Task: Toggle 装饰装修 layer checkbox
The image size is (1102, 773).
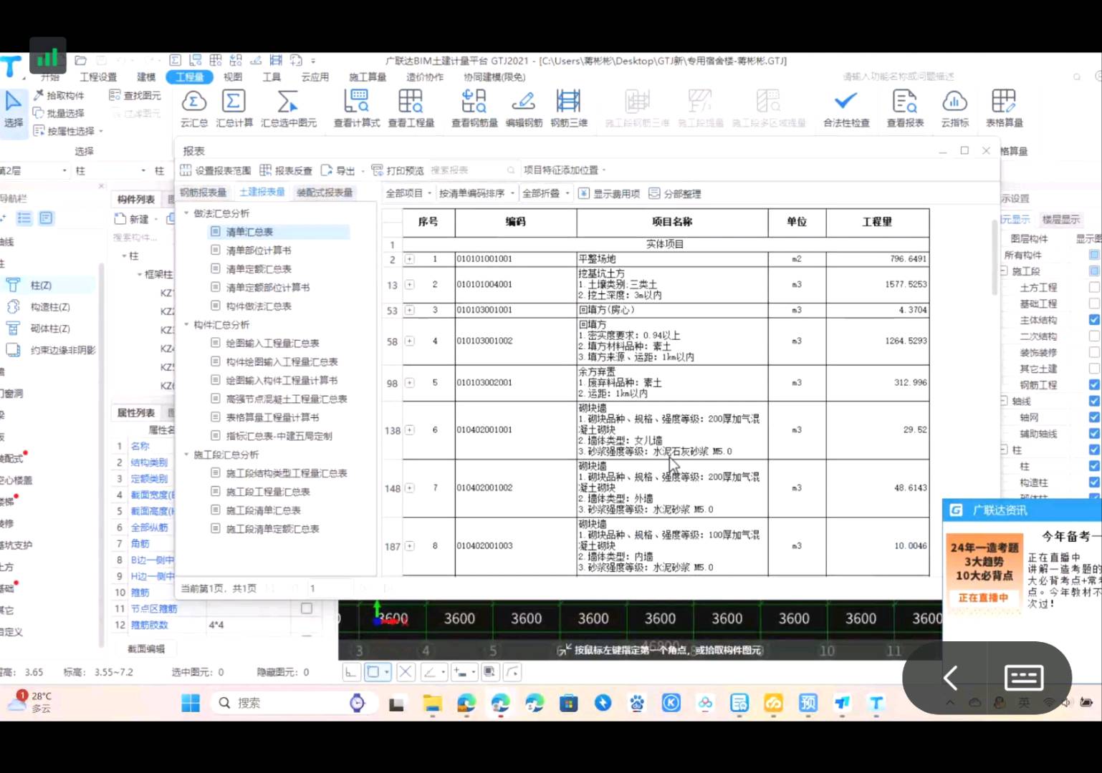Action: [x=1093, y=352]
